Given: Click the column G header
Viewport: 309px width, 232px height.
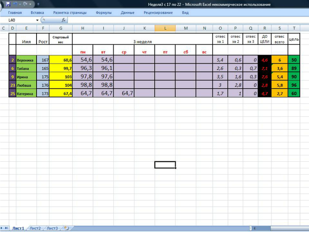Looking at the screenshot, I should point(61,28).
